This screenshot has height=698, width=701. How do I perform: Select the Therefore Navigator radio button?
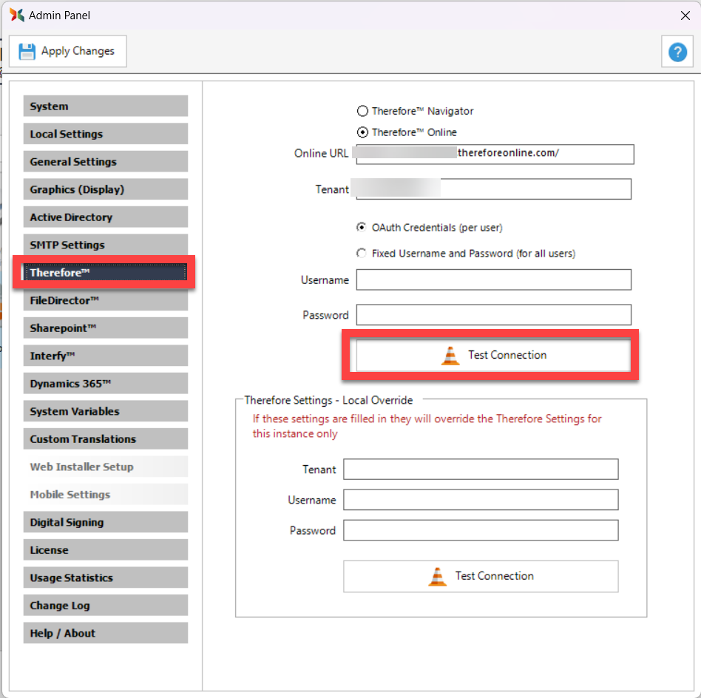362,111
